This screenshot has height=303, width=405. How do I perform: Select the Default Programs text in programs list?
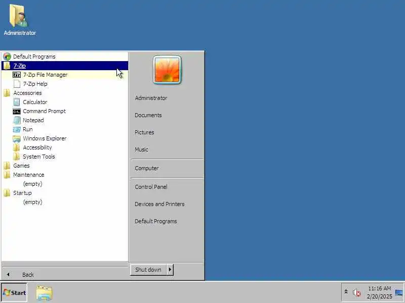coord(34,57)
